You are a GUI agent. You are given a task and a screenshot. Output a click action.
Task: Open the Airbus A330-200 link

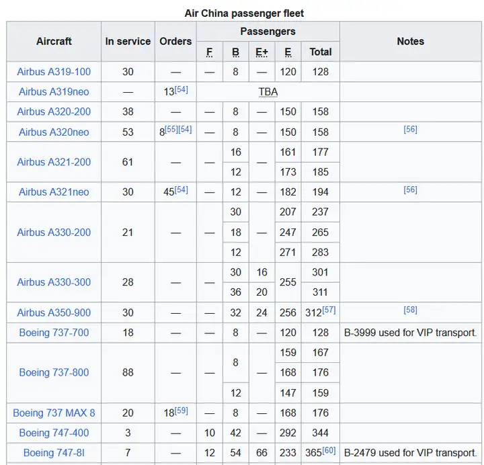pos(54,232)
